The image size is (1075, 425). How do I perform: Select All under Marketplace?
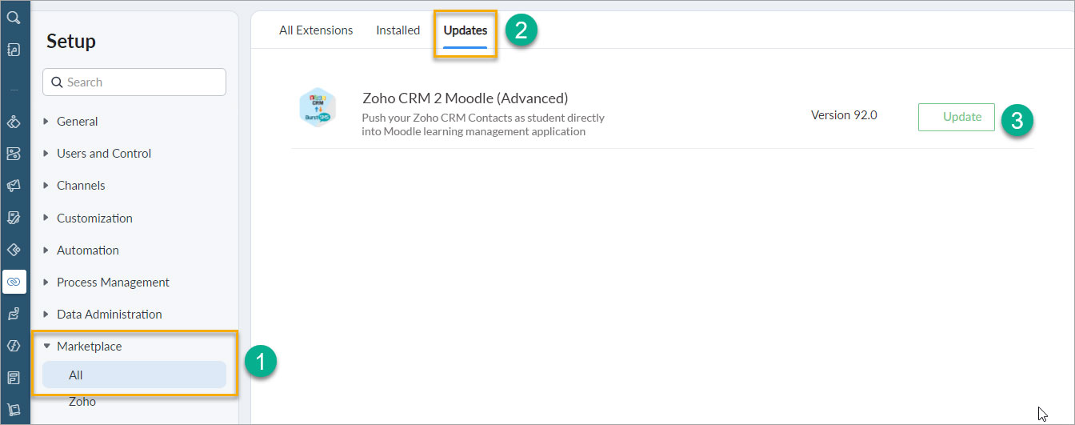pos(134,375)
